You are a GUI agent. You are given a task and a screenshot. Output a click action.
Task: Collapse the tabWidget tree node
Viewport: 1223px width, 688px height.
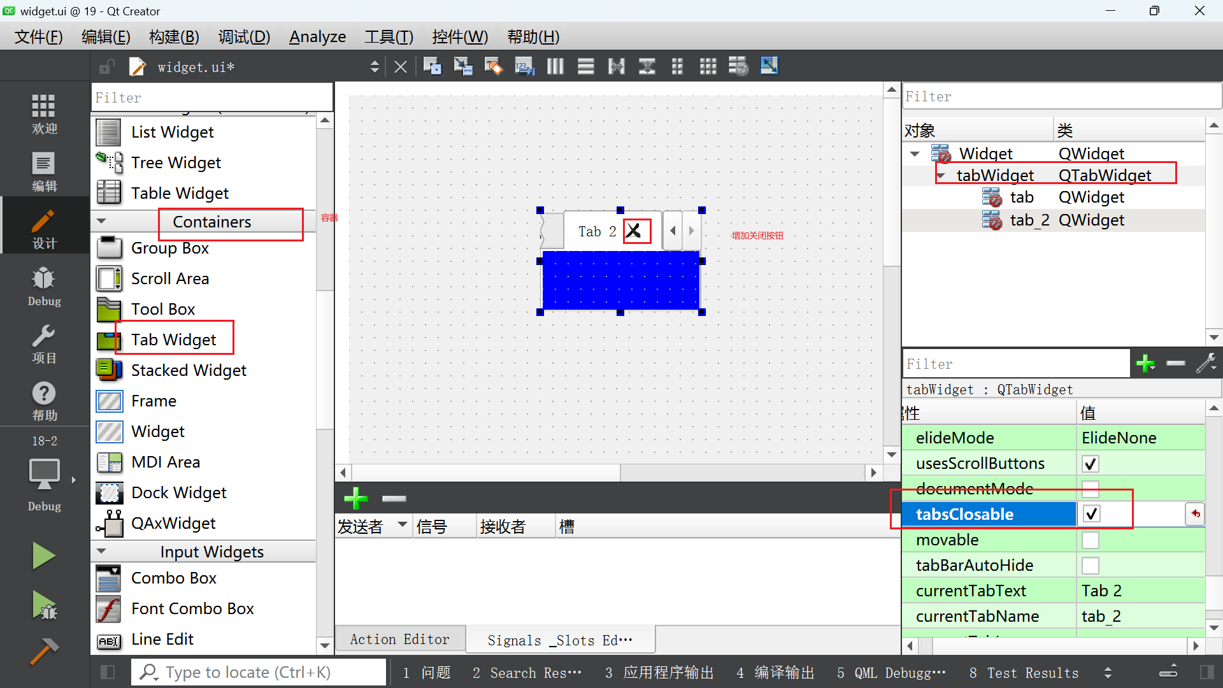[941, 175]
